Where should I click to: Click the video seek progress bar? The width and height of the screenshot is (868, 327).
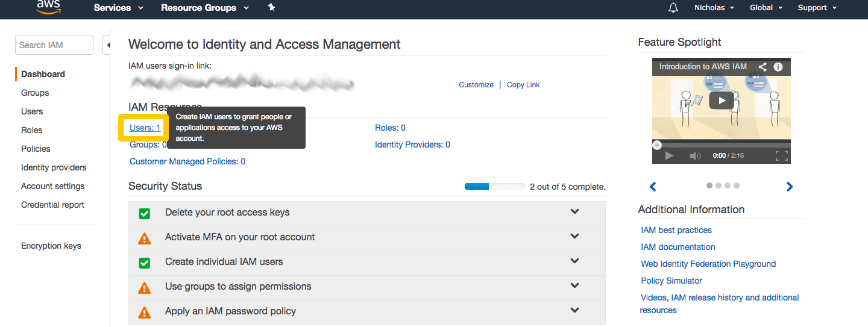pyautogui.click(x=722, y=145)
